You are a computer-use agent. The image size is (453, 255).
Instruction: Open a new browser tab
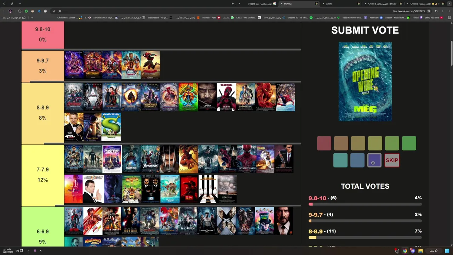tap(233, 4)
